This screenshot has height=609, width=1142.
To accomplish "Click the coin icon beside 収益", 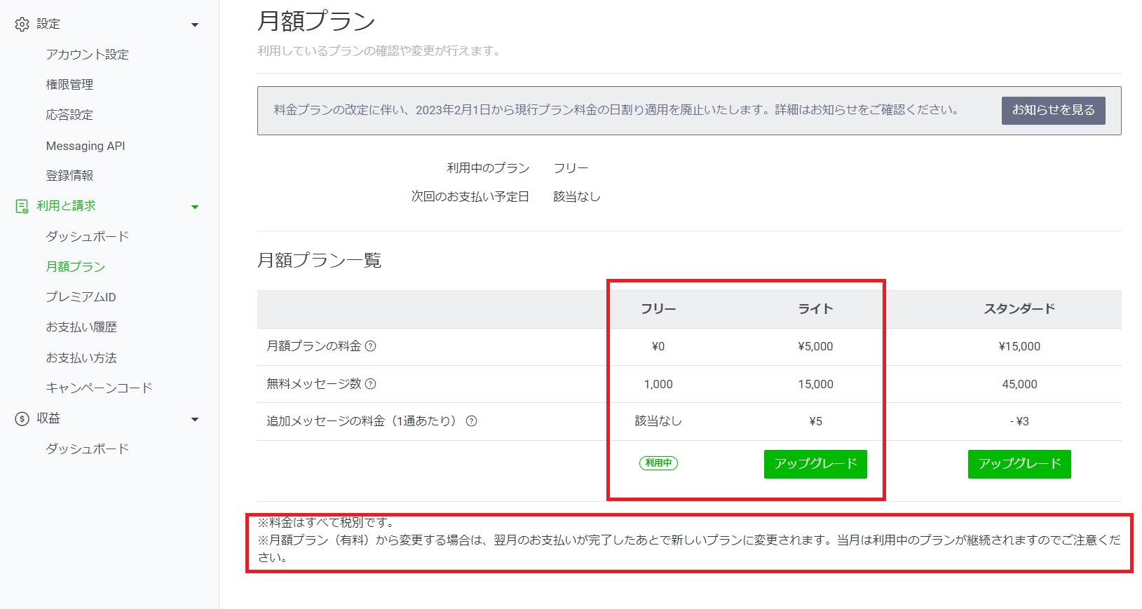I will point(22,418).
